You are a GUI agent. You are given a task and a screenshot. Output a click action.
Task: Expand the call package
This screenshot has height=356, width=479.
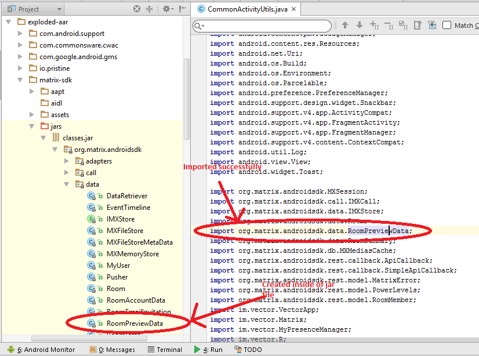(x=66, y=173)
